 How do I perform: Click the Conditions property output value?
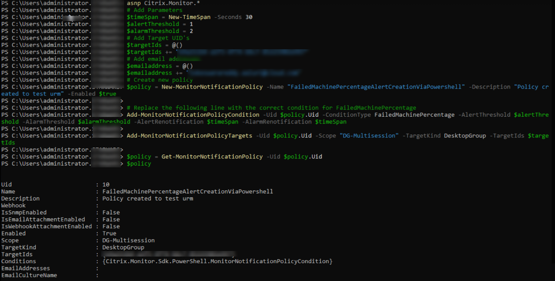point(217,261)
